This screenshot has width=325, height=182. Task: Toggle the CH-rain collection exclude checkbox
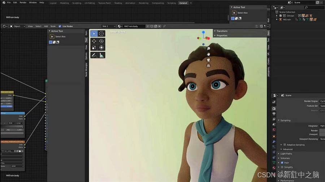click(281, 16)
